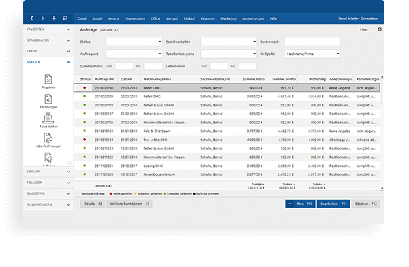Expand the AUSWERTUNGEN sidebar section
This screenshot has width=409, height=267.
pyautogui.click(x=48, y=204)
